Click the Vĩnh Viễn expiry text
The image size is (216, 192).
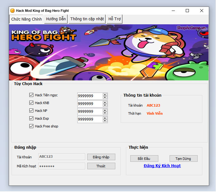[x=155, y=113]
